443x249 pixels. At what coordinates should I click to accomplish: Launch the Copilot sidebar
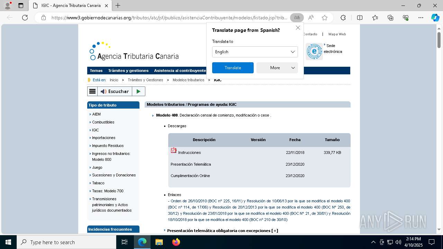[x=435, y=18]
